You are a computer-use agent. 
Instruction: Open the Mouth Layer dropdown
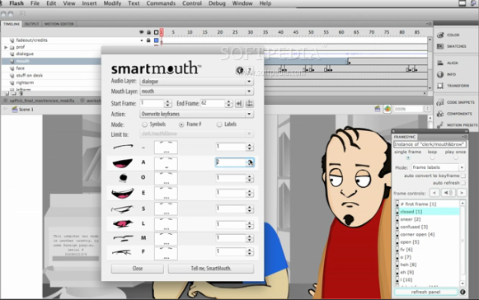pyautogui.click(x=197, y=91)
